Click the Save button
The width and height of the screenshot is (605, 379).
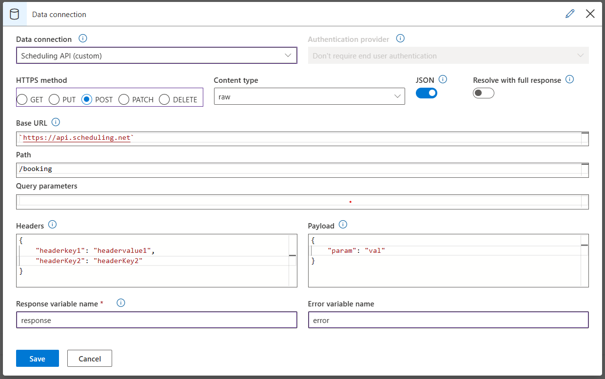pyautogui.click(x=37, y=358)
